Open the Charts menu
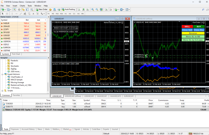This screenshot has width=209, height=135. point(22,5)
